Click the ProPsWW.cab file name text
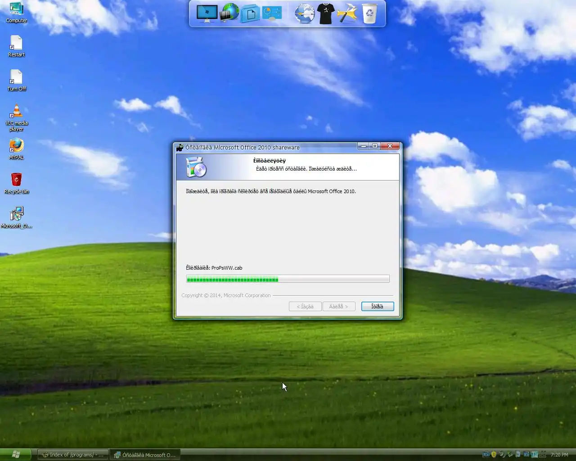Image resolution: width=576 pixels, height=461 pixels. click(227, 268)
